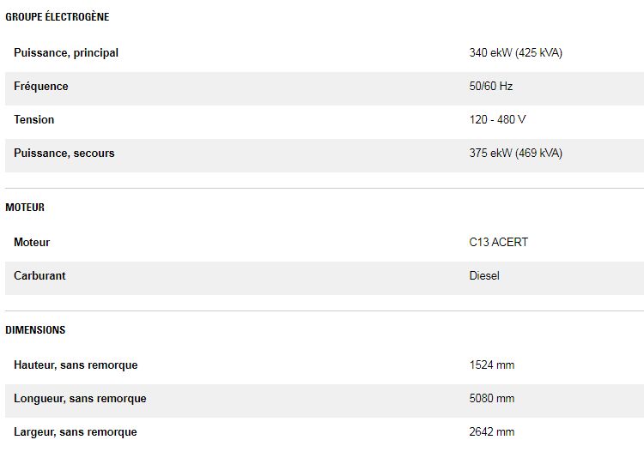Click the uppercase MOTEUR section heading

(25, 208)
